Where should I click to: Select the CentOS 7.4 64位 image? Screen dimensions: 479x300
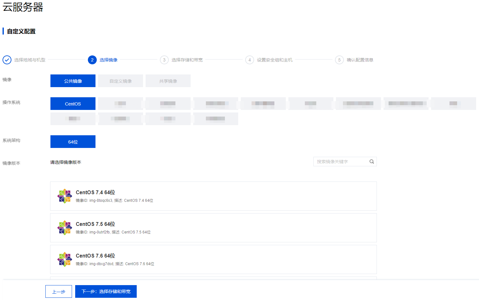213,196
